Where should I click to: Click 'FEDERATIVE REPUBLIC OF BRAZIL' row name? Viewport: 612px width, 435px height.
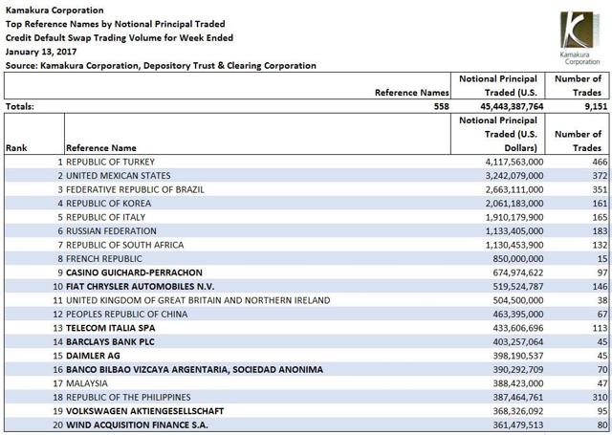135,189
